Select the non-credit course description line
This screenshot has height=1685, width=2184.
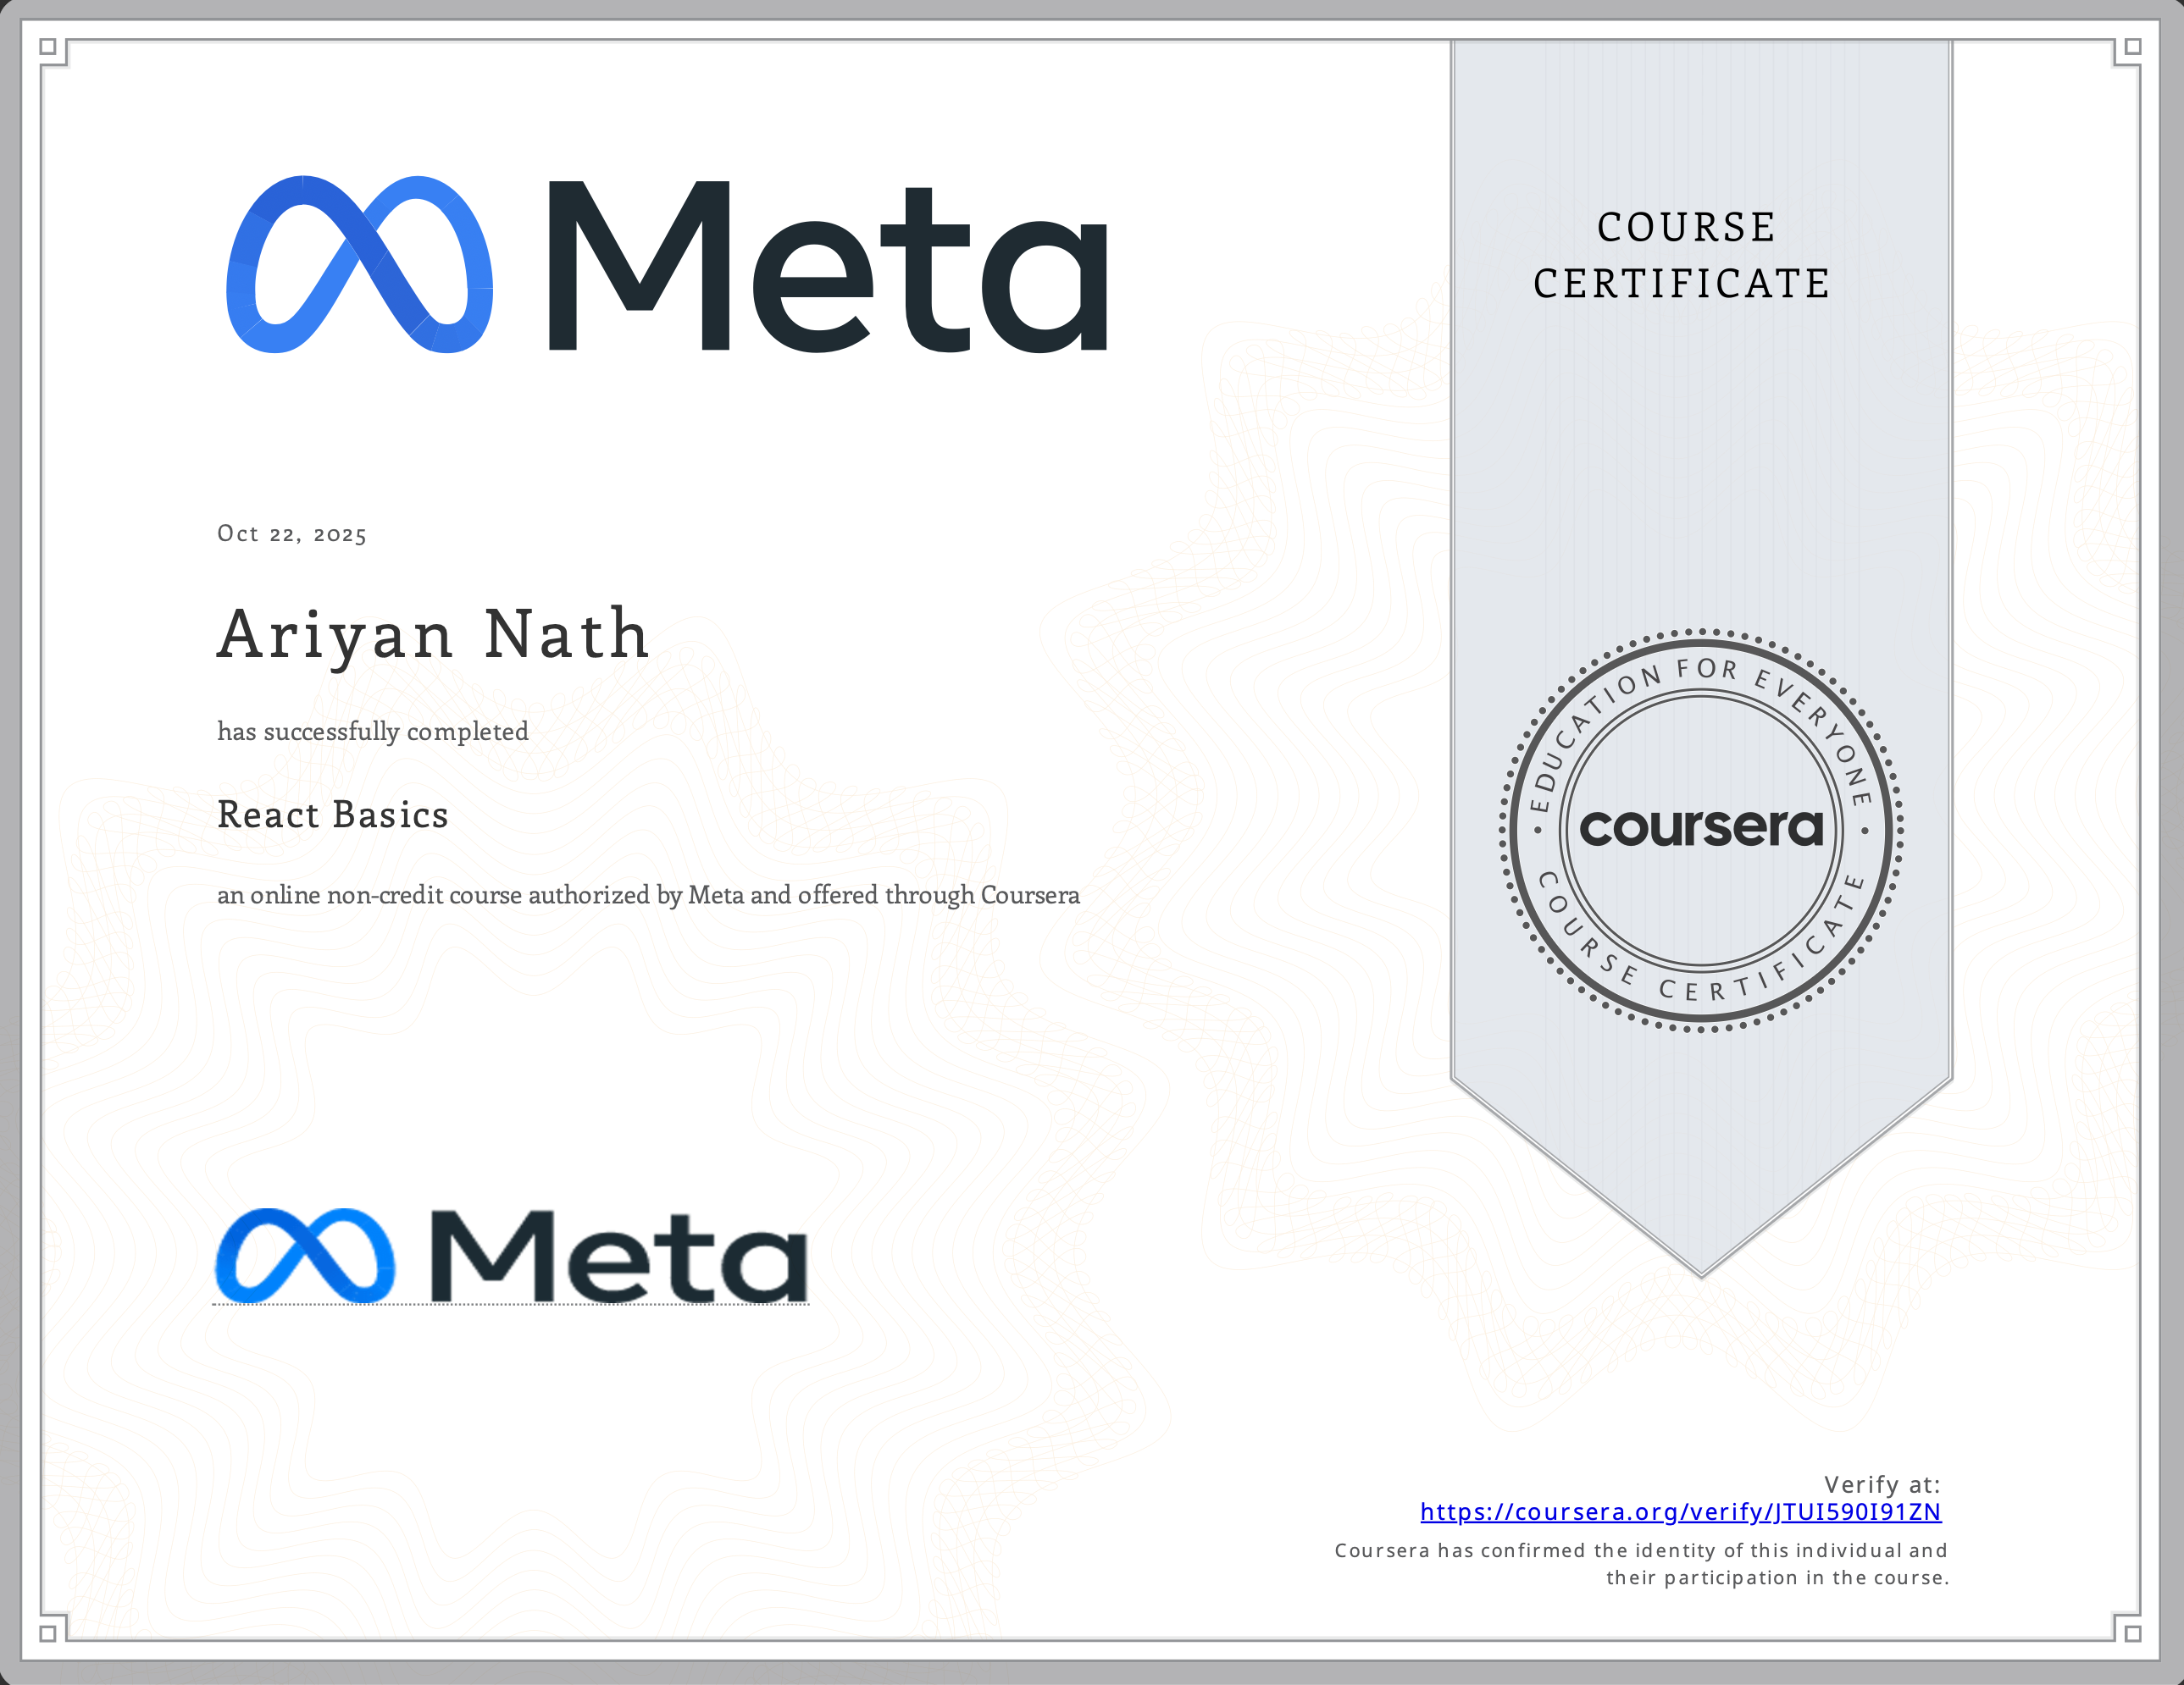[x=648, y=896]
